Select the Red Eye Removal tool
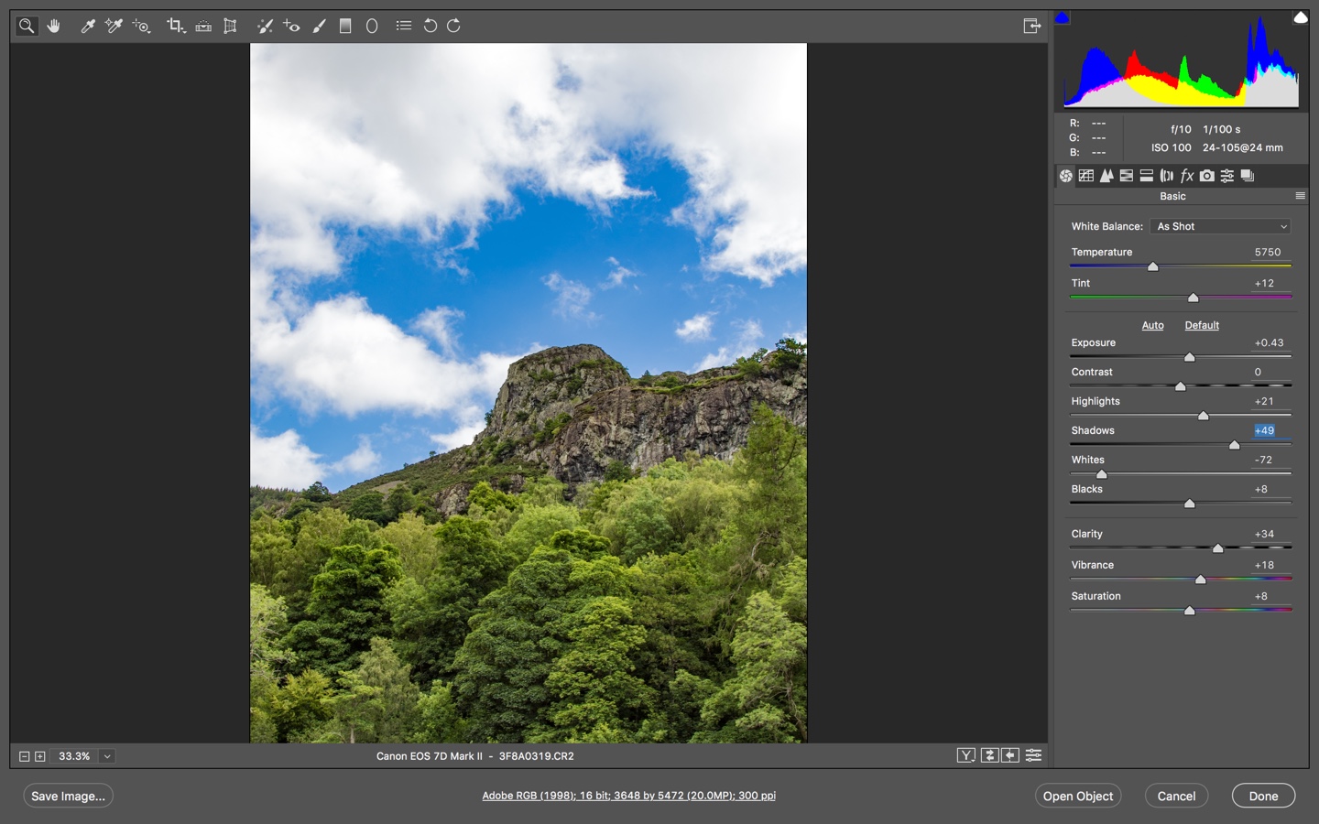 pyautogui.click(x=291, y=26)
